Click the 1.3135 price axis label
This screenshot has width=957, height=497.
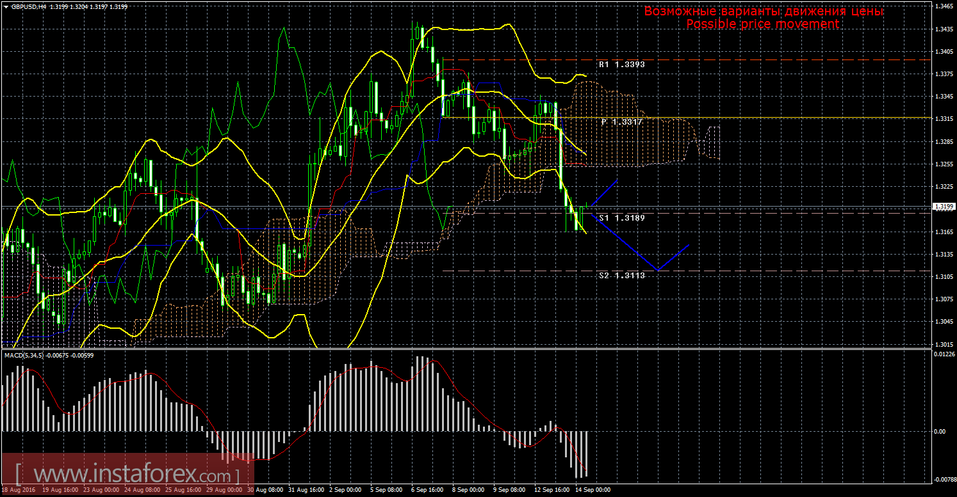point(944,254)
